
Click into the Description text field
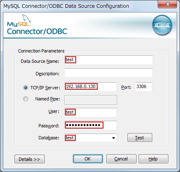pos(108,73)
